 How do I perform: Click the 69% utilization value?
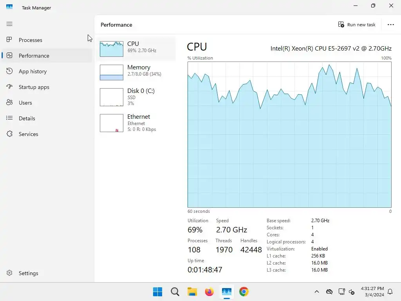tap(195, 230)
